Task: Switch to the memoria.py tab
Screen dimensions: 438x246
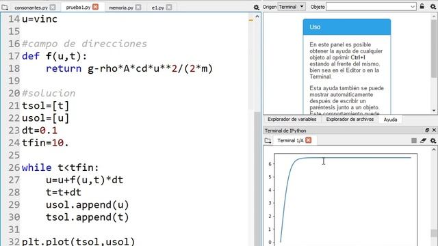Action: click(x=121, y=8)
